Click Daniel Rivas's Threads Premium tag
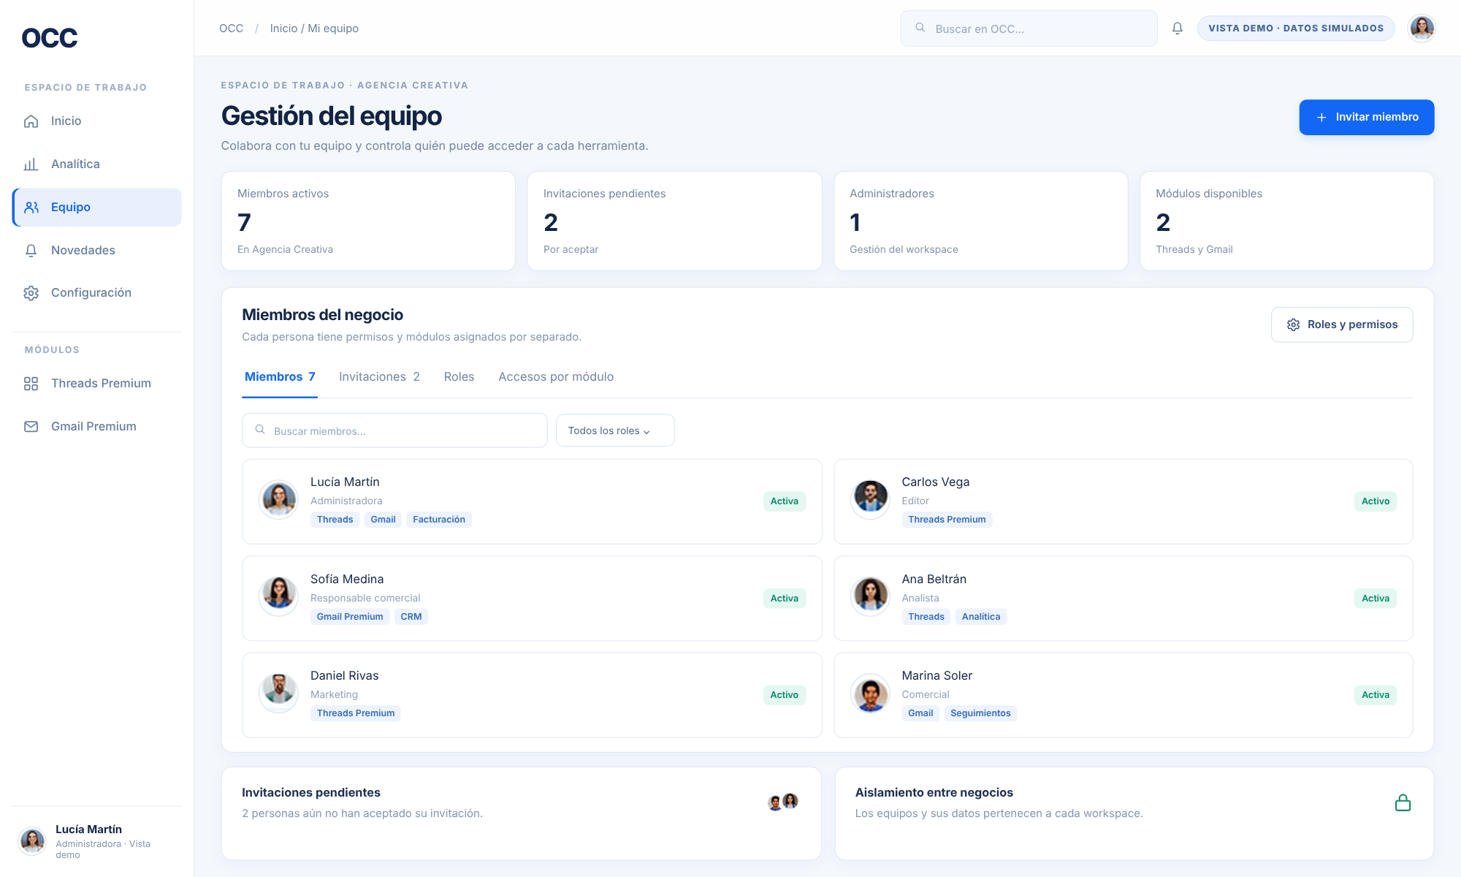Screen dimensions: 1461x877 tap(356, 713)
